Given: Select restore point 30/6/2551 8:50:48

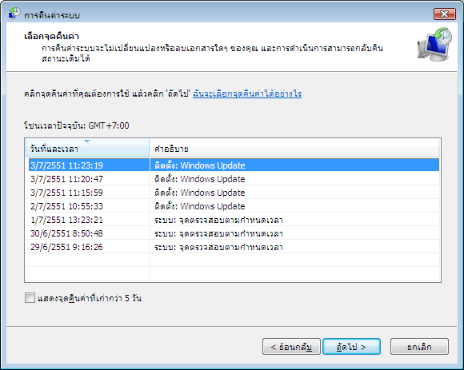Looking at the screenshot, I should point(234,233).
